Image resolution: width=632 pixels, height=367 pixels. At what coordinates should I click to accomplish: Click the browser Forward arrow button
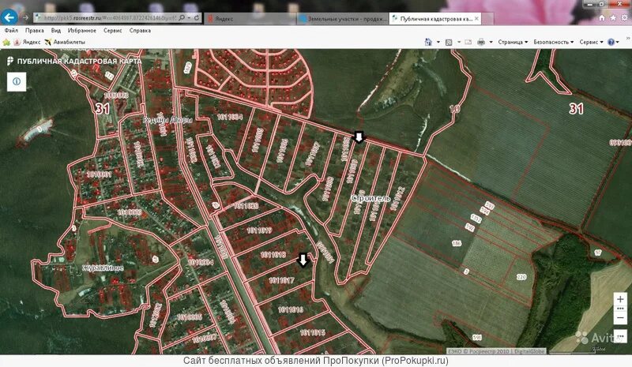tap(26, 17)
